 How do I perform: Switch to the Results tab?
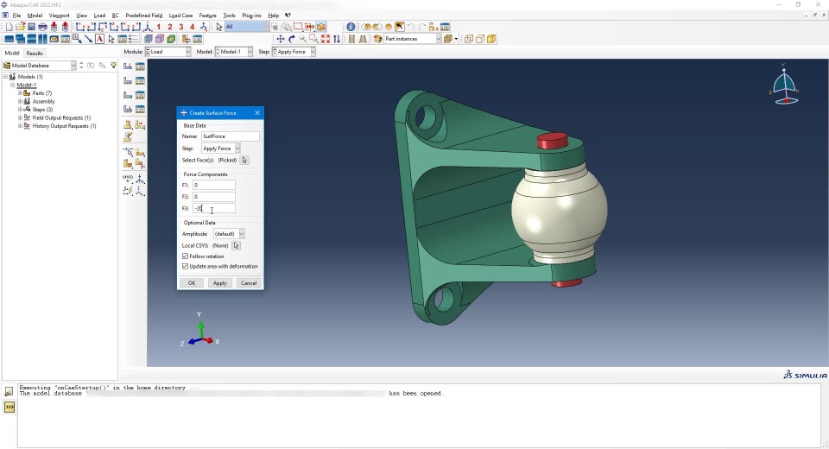tap(35, 53)
